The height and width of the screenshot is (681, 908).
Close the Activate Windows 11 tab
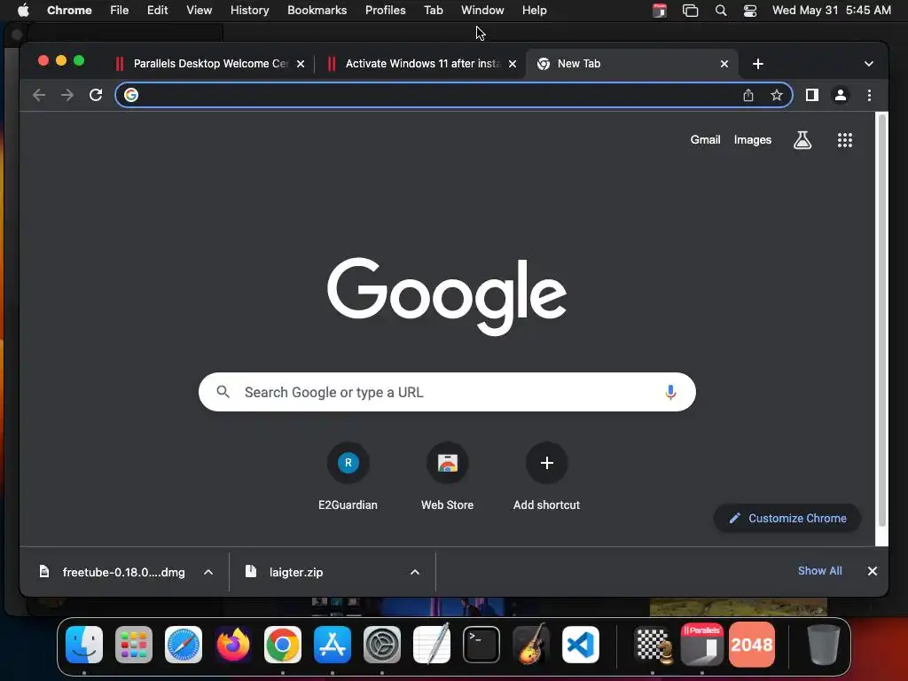click(512, 64)
